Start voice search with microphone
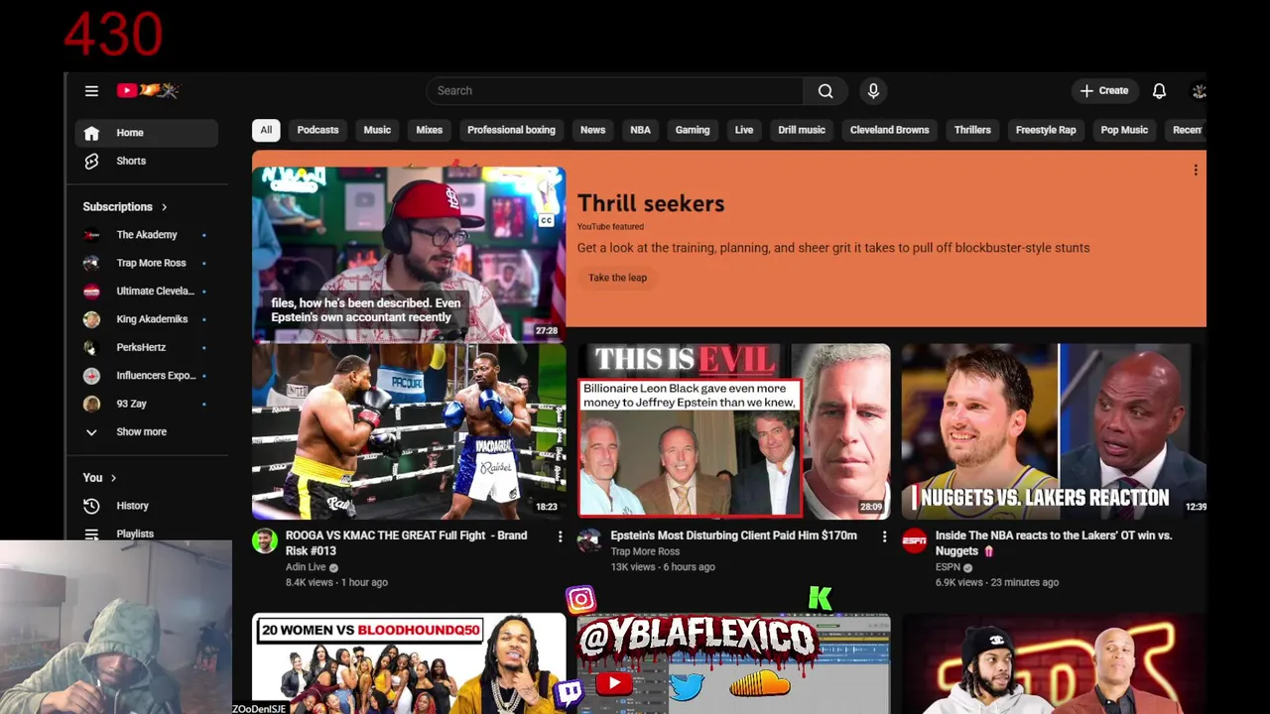 [873, 90]
